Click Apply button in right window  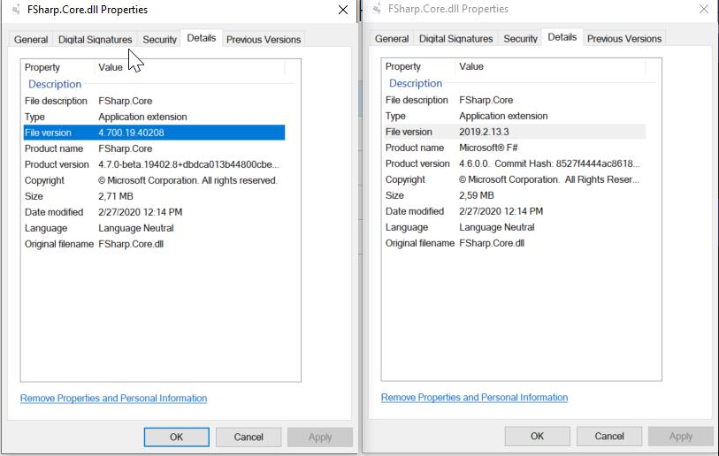[681, 437]
